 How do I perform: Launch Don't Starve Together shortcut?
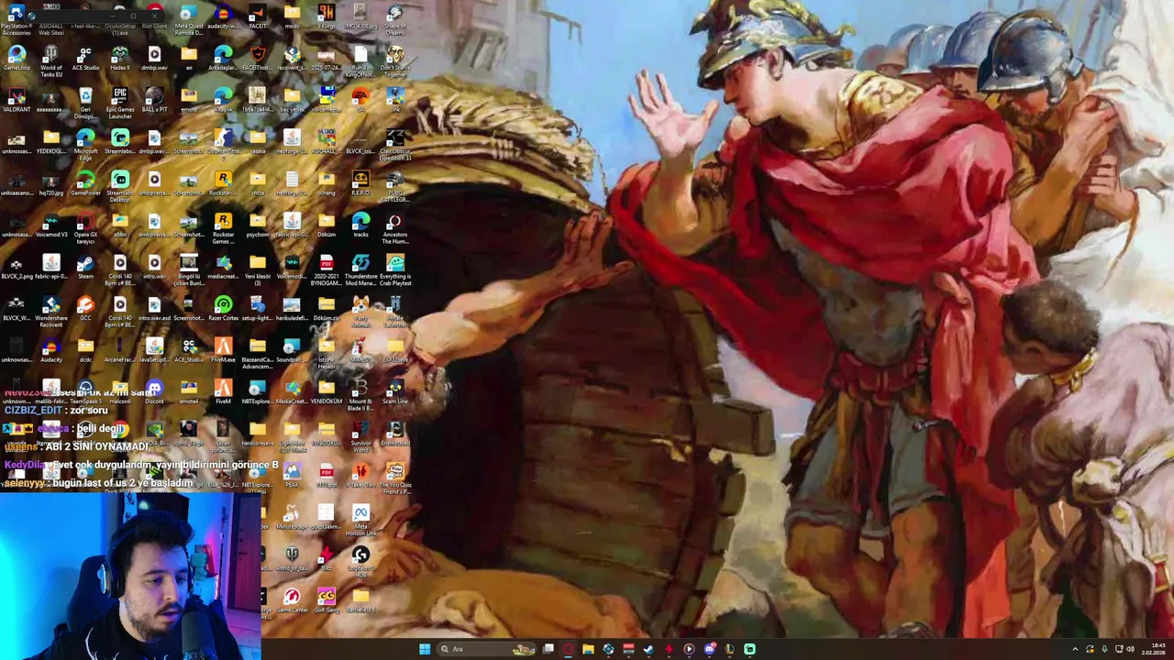point(395,60)
